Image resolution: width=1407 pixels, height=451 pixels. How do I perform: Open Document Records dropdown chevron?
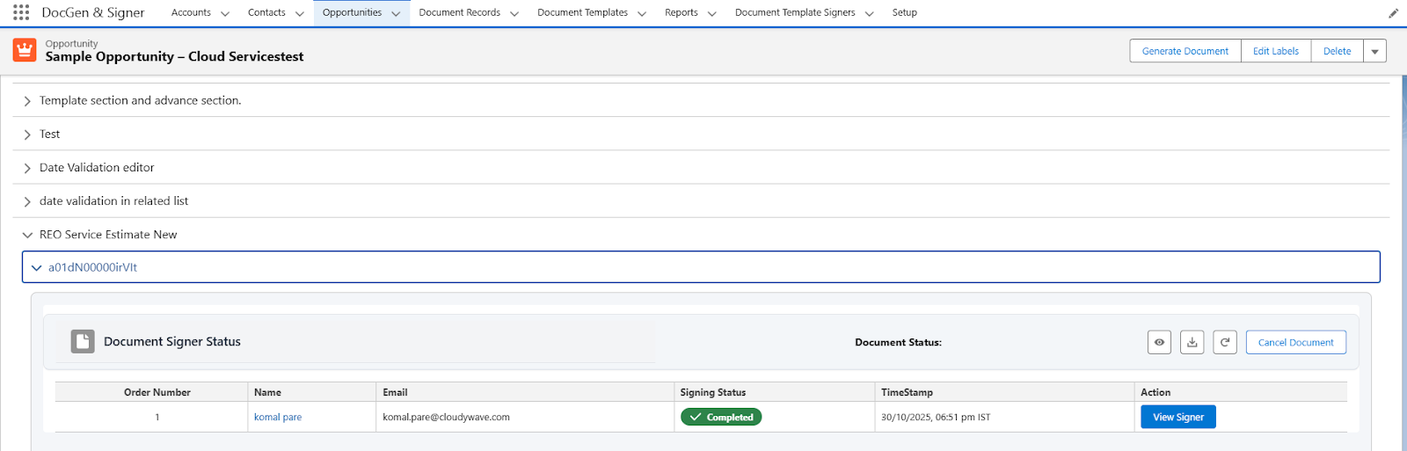tap(514, 13)
